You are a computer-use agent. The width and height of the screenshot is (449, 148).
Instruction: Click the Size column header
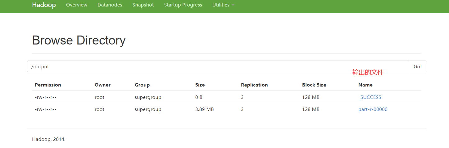click(x=200, y=85)
